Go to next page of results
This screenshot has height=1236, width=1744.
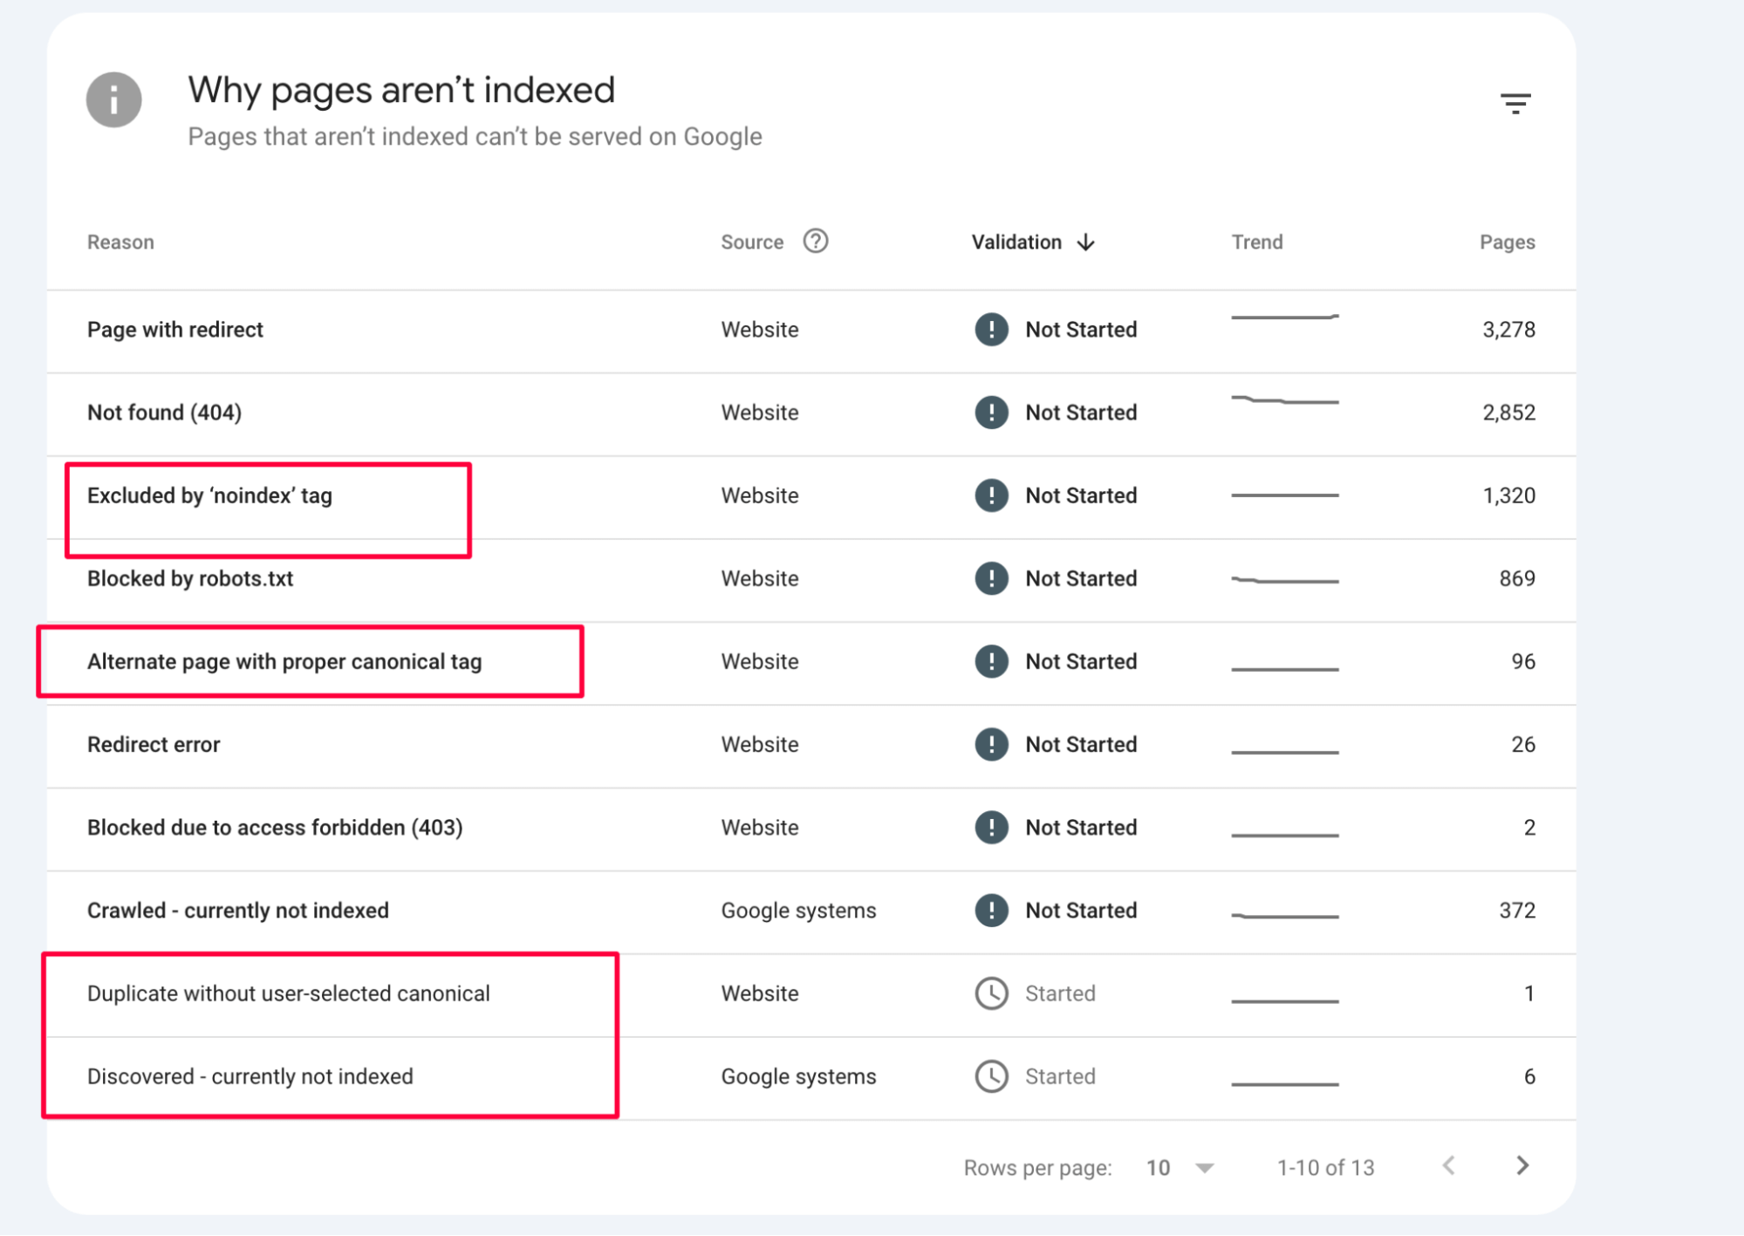[x=1522, y=1166]
